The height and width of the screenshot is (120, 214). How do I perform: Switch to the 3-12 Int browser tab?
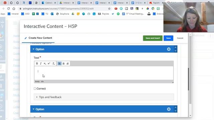point(138,3)
